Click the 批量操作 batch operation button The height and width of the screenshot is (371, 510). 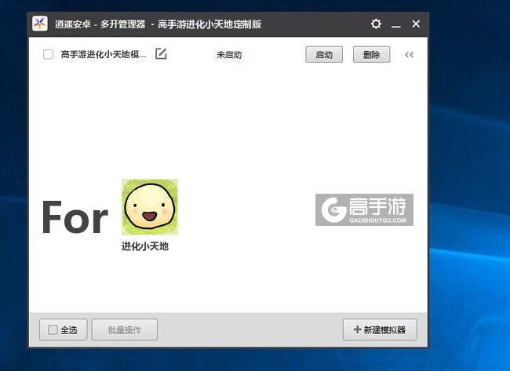pyautogui.click(x=125, y=329)
